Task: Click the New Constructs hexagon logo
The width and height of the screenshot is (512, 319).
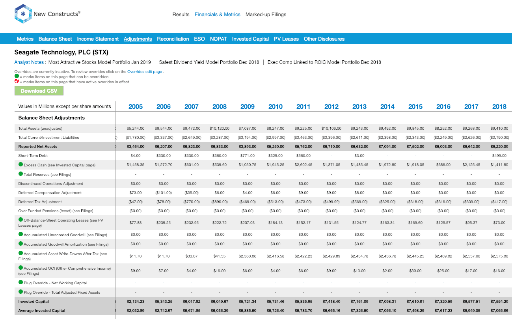Action: coord(22,14)
